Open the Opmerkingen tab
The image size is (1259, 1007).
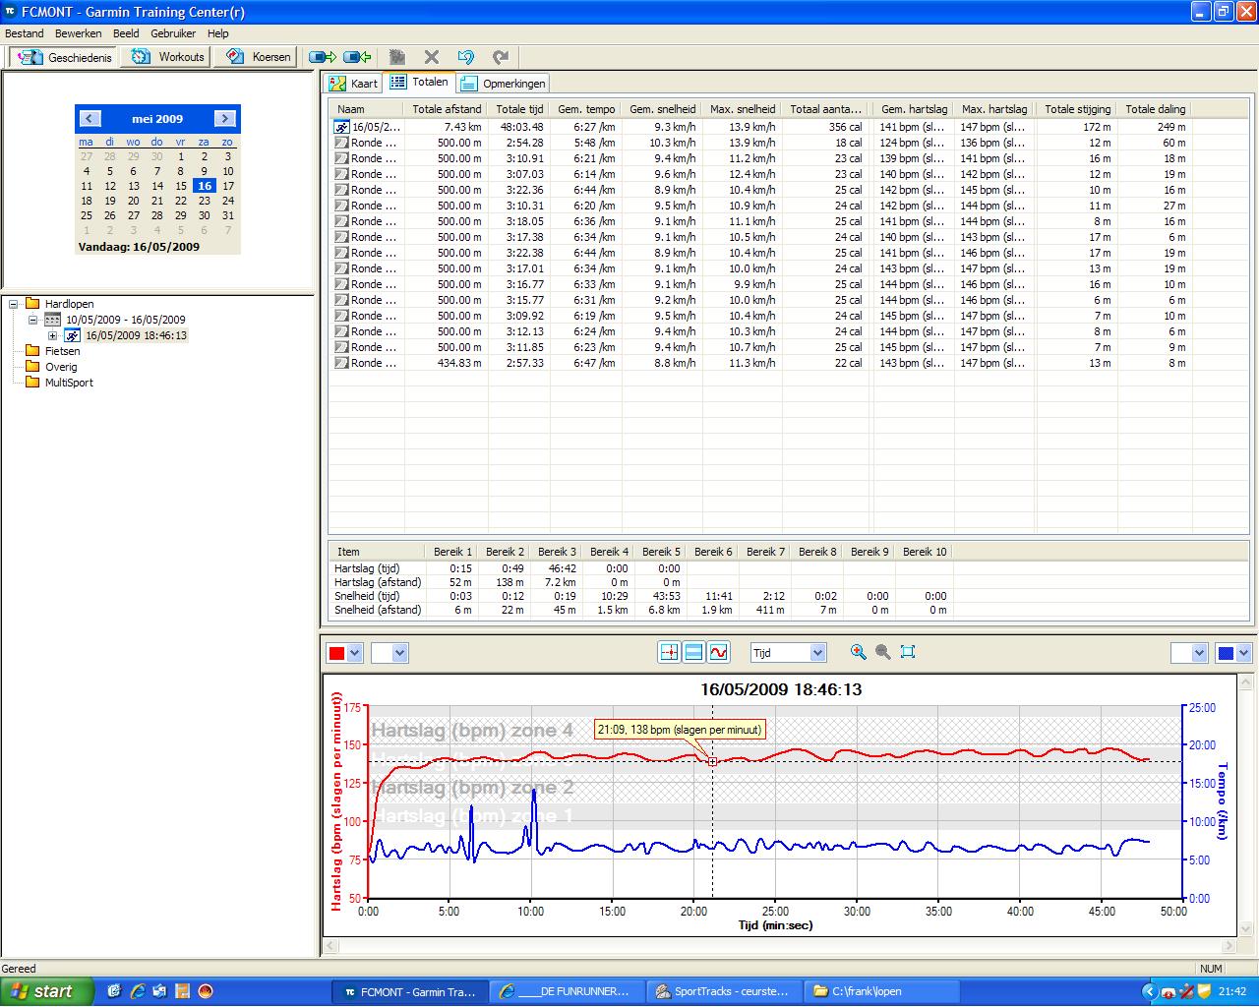pyautogui.click(x=503, y=84)
